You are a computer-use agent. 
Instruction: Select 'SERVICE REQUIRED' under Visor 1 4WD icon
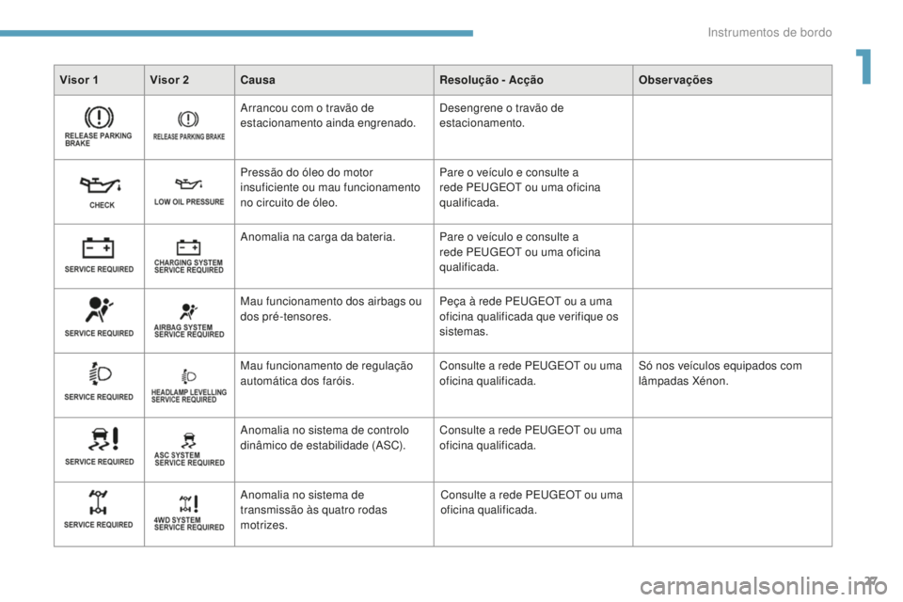click(x=99, y=524)
